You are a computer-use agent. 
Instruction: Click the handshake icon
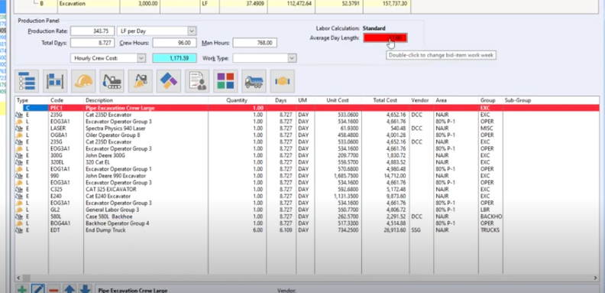(x=283, y=81)
